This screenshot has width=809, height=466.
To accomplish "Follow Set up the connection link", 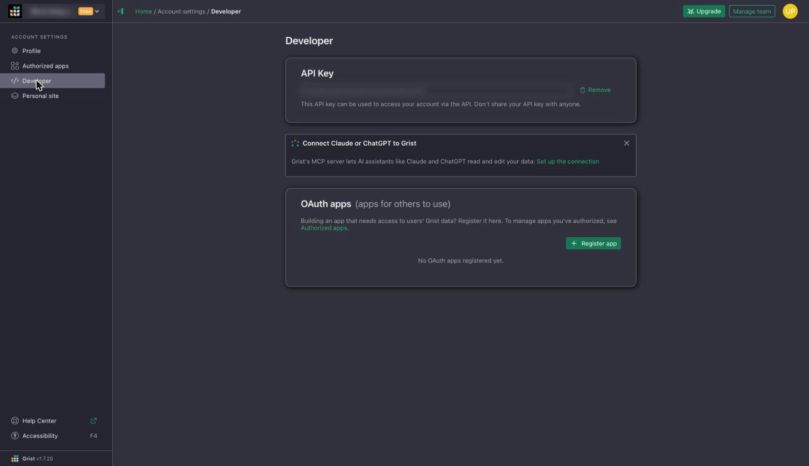I will (x=567, y=162).
